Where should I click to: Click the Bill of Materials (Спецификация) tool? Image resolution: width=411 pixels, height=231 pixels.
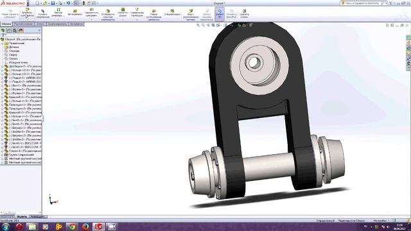pyautogui.click(x=172, y=12)
